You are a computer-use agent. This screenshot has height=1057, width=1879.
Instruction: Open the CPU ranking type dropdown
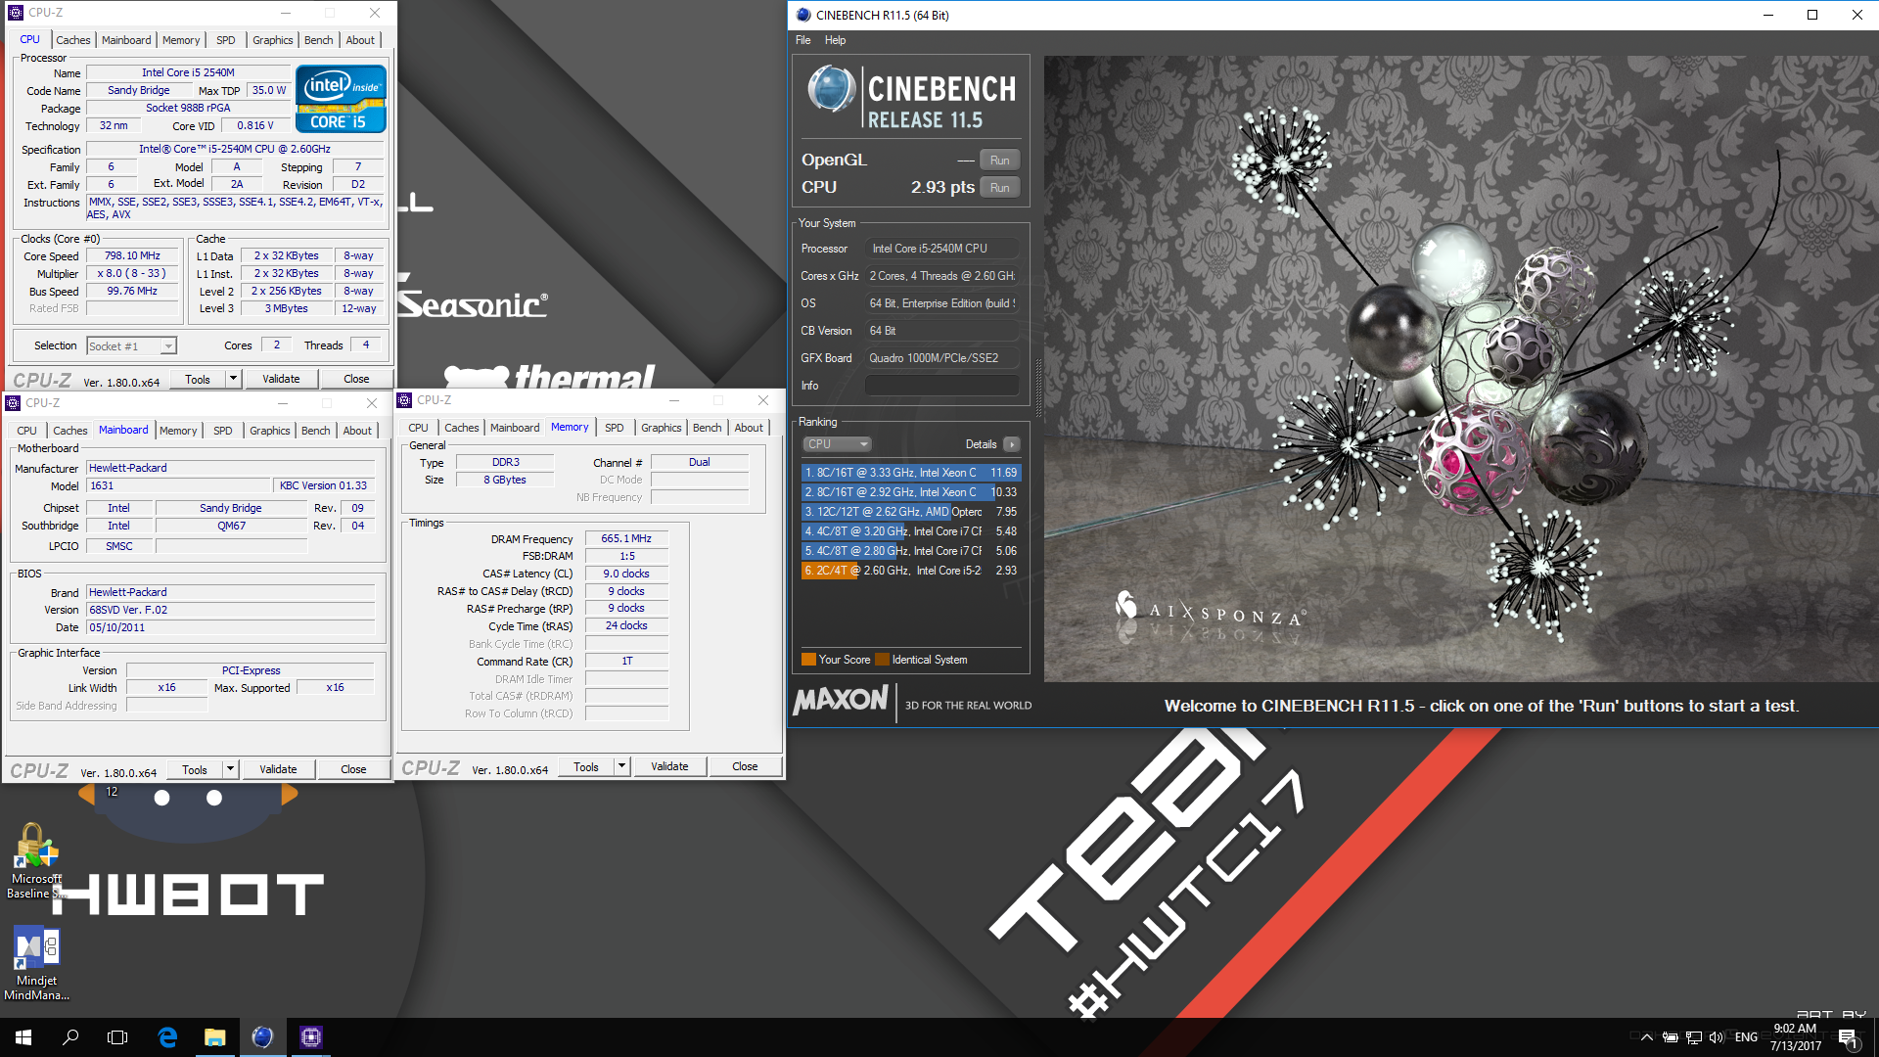837,444
